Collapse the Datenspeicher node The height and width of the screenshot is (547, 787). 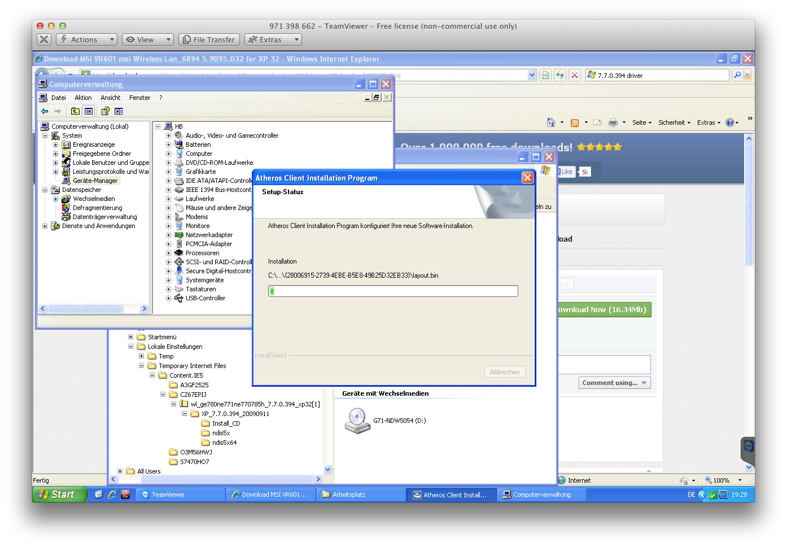tap(45, 190)
